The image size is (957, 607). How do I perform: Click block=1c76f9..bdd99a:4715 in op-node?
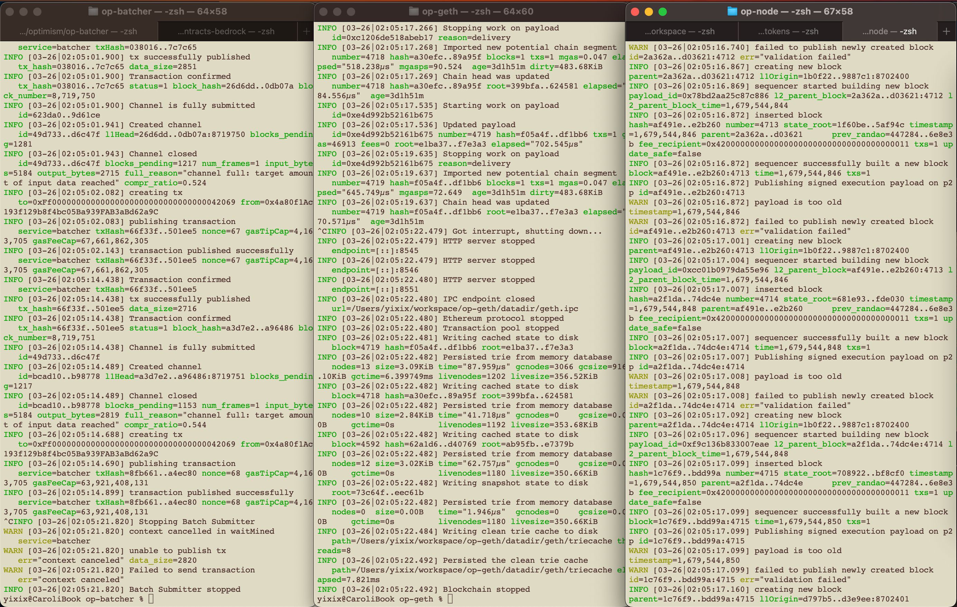(x=689, y=522)
